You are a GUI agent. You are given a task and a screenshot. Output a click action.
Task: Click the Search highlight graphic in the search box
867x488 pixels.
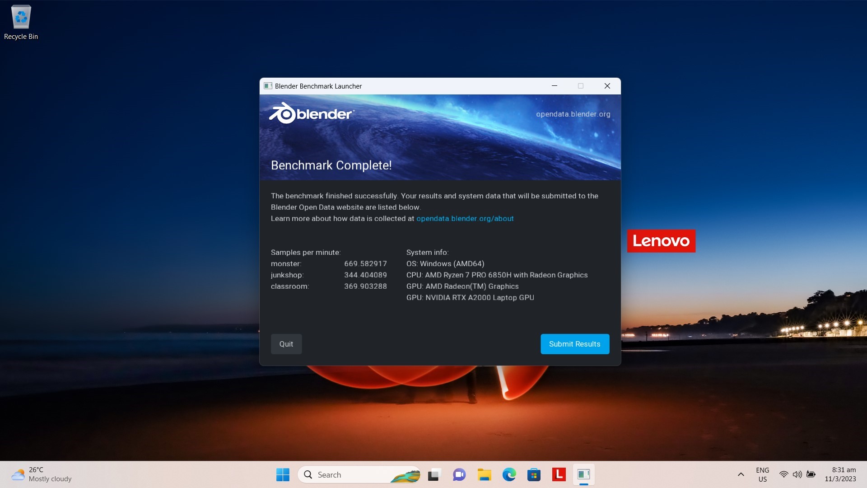click(405, 475)
